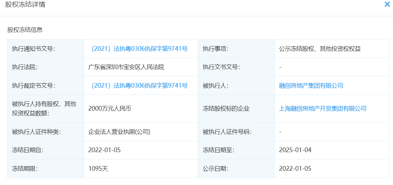
Task: Click the 股权冻结详情 dialog title
Action: pyautogui.click(x=25, y=5)
